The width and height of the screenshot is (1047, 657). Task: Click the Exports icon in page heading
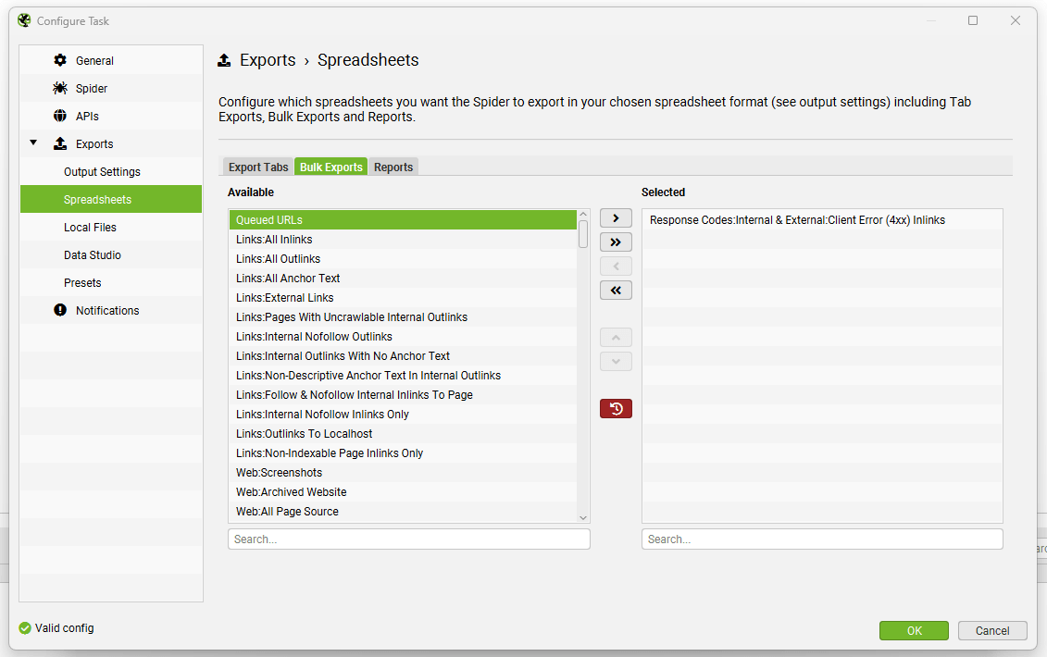point(224,60)
